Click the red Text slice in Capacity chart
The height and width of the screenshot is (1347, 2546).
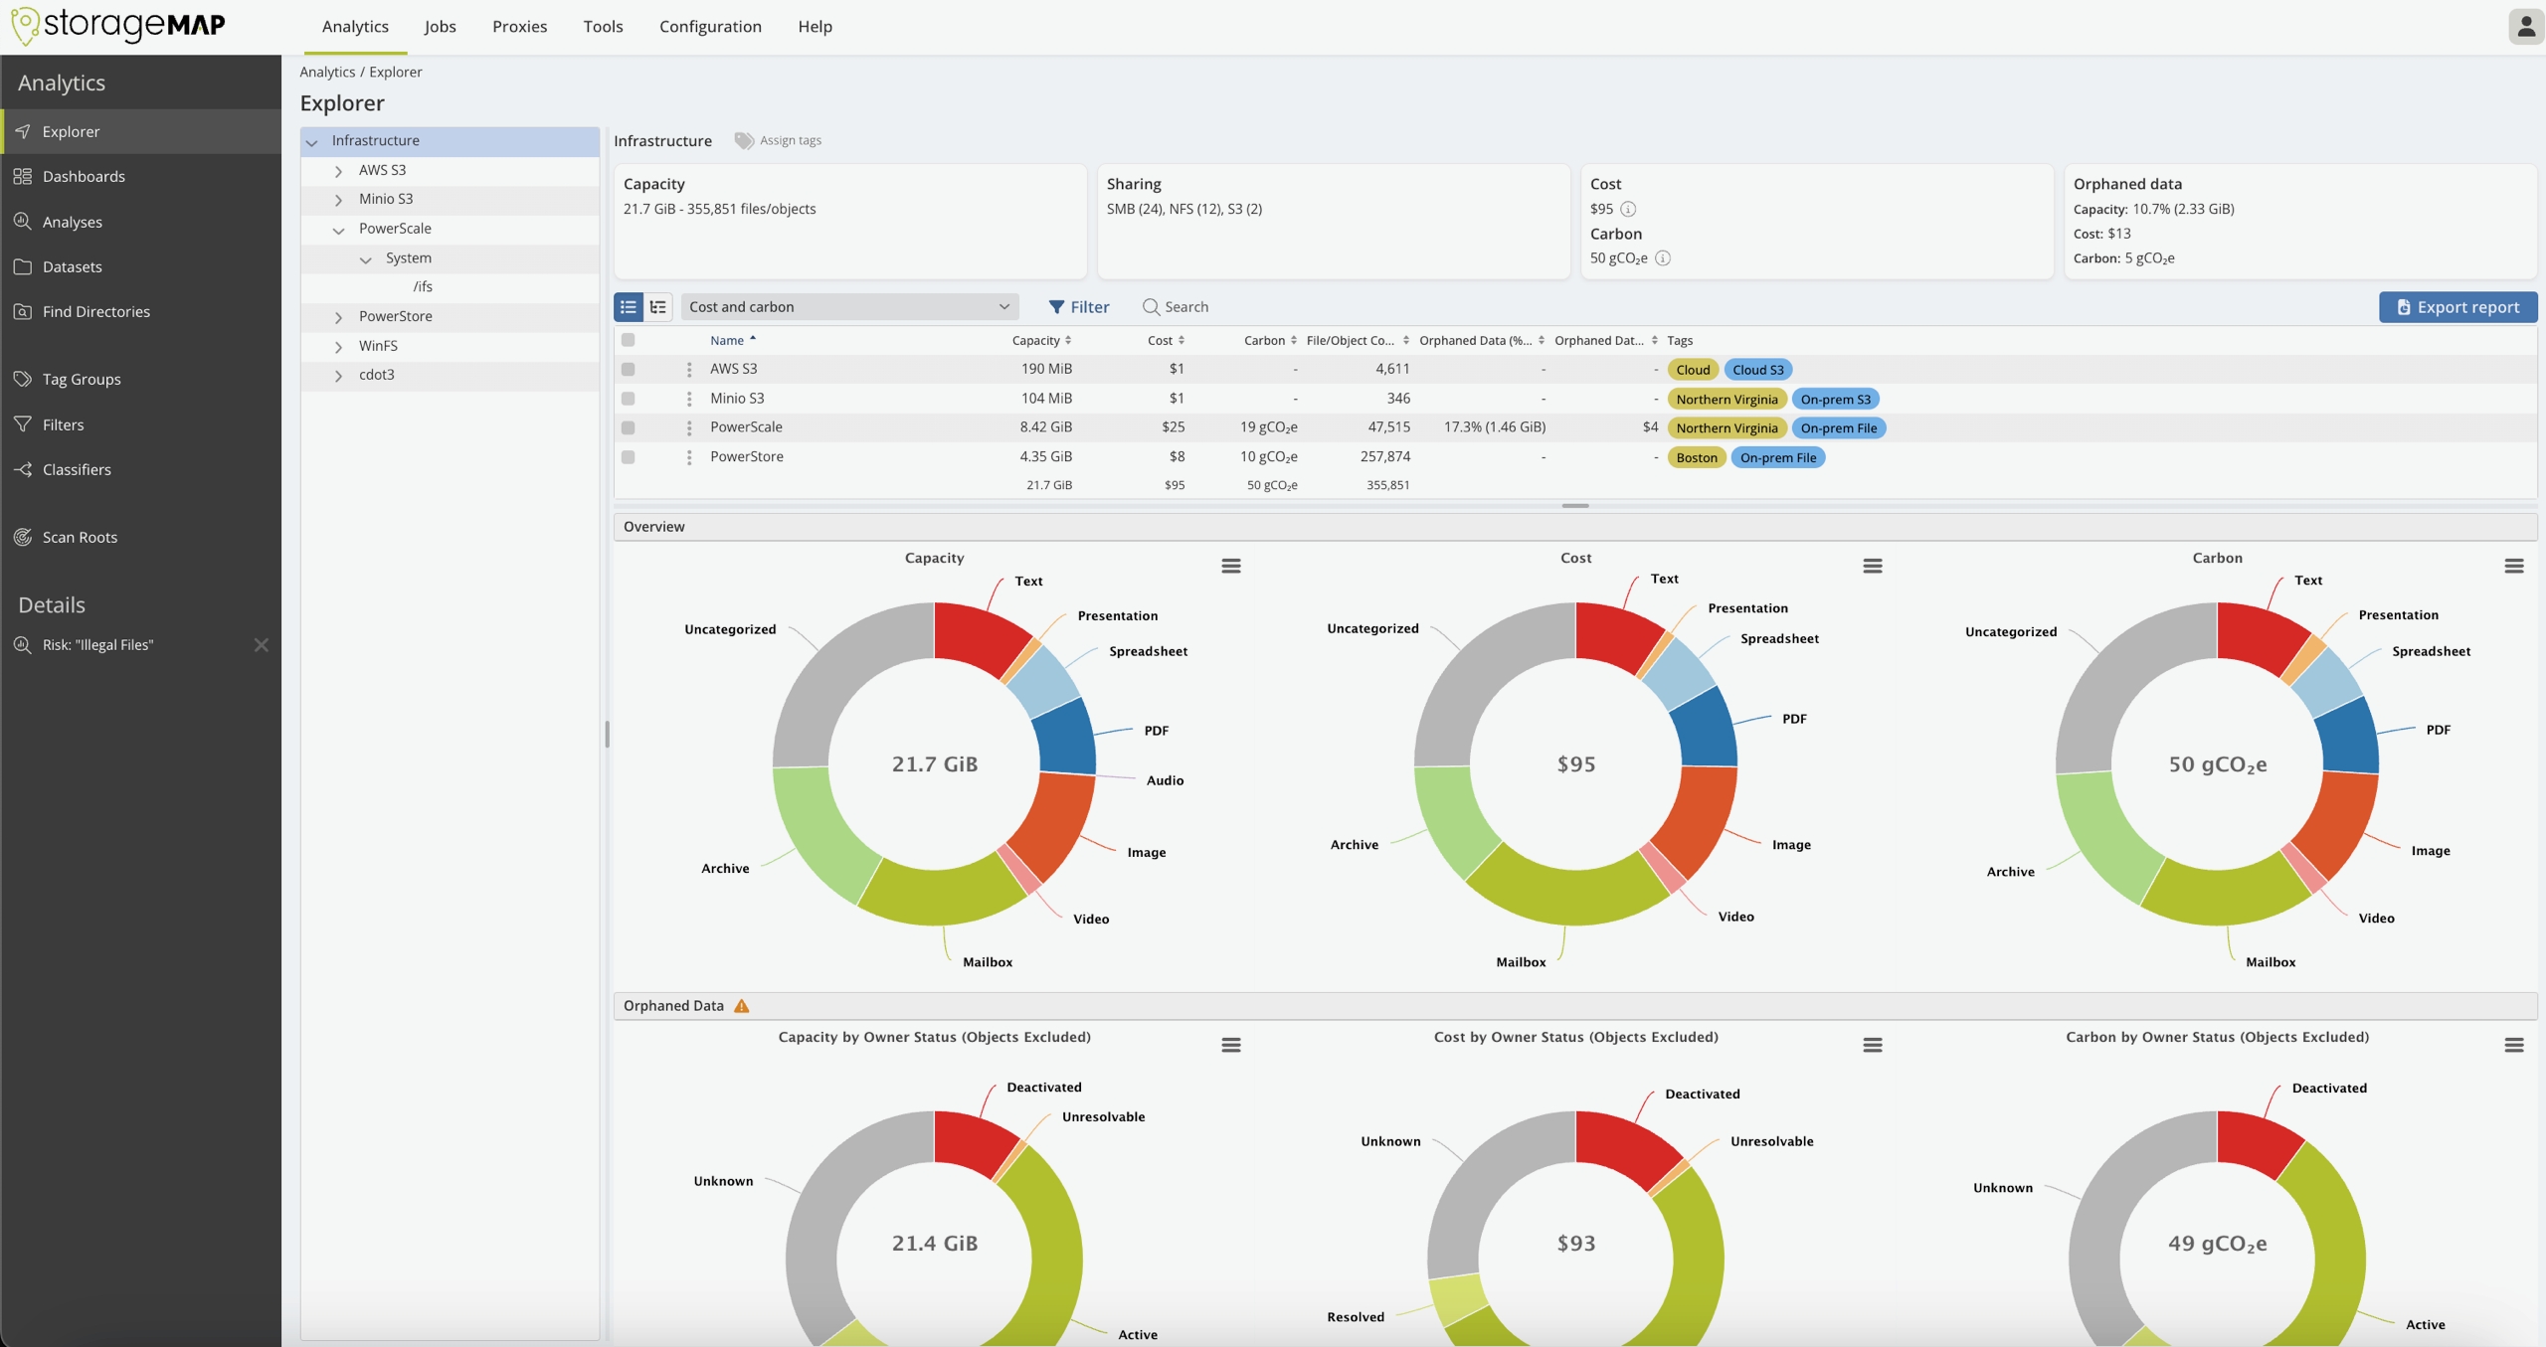(978, 635)
